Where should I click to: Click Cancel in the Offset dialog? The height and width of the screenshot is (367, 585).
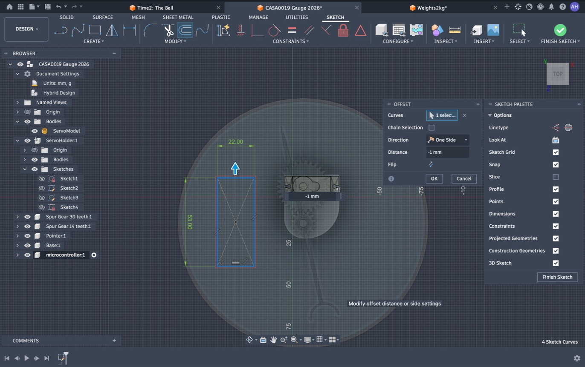464,178
